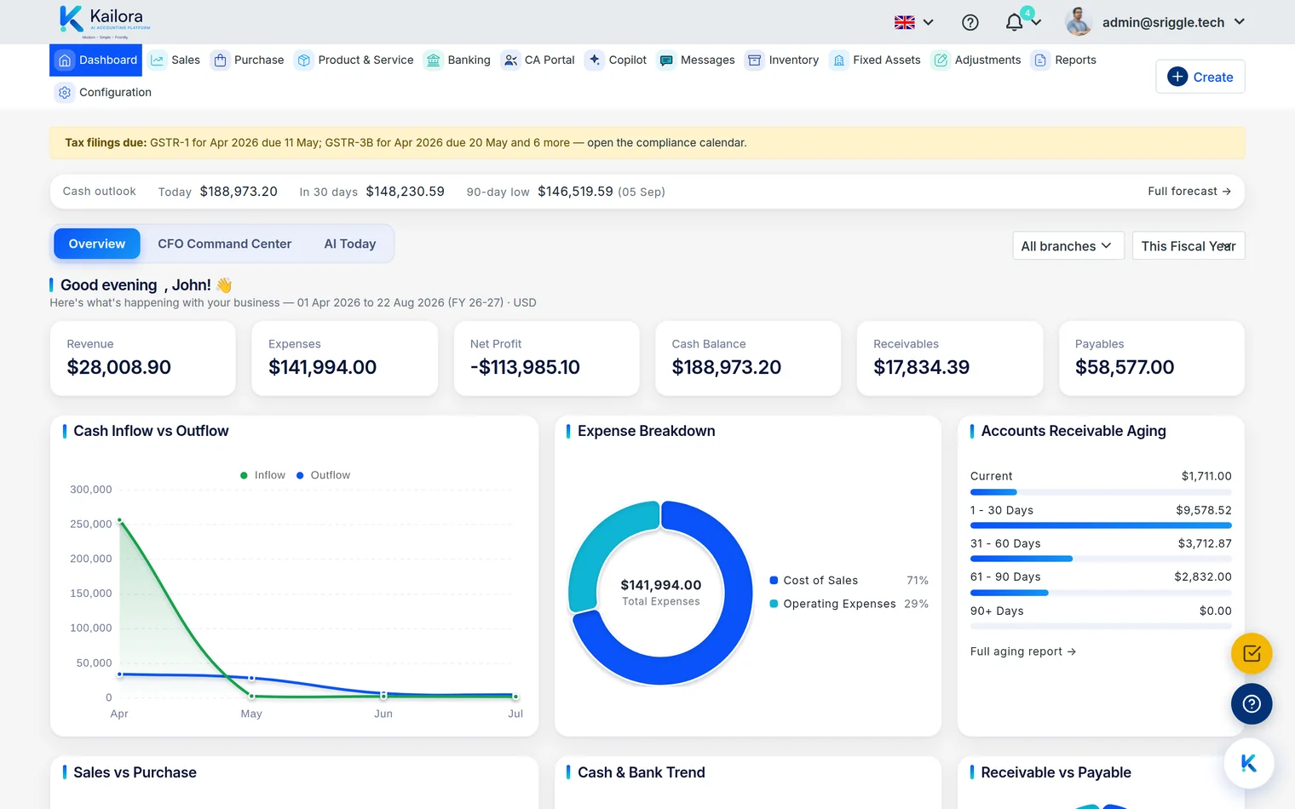
Task: Click the Product & Service cube icon
Action: pyautogui.click(x=304, y=60)
